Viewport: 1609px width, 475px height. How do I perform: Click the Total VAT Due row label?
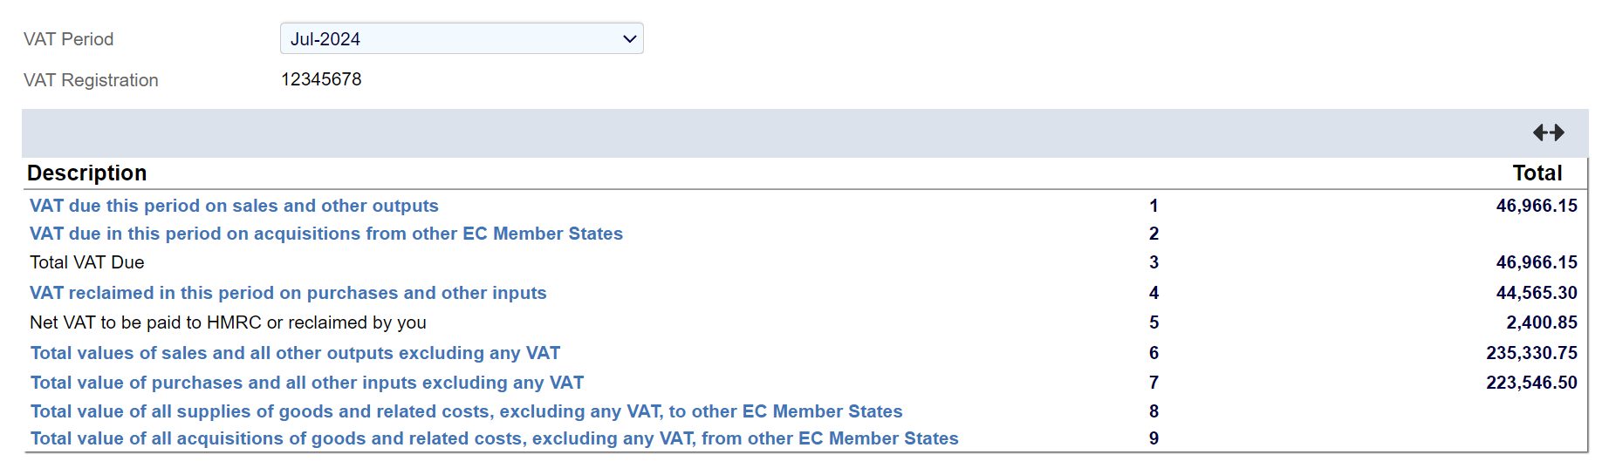[x=87, y=262]
